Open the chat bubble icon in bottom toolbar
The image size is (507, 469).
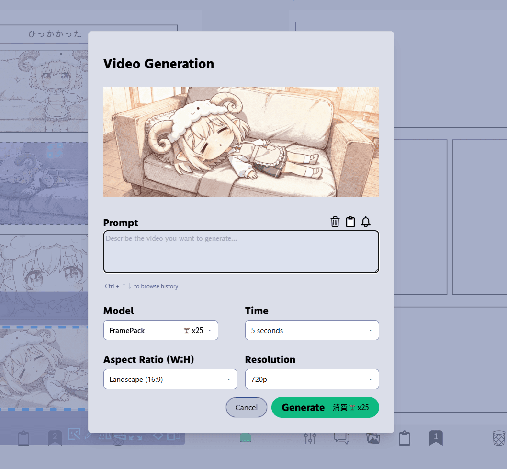(341, 438)
